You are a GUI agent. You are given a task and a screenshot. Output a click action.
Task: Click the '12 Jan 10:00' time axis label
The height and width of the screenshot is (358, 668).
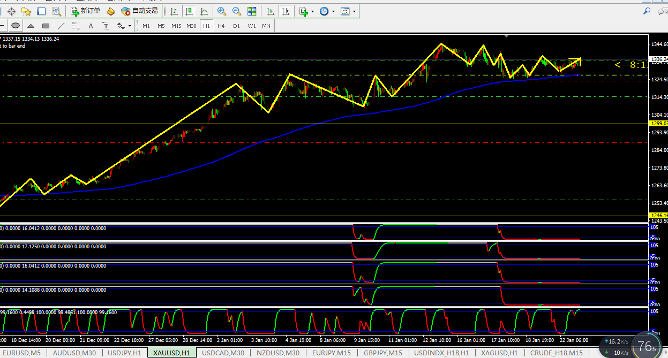point(437,340)
